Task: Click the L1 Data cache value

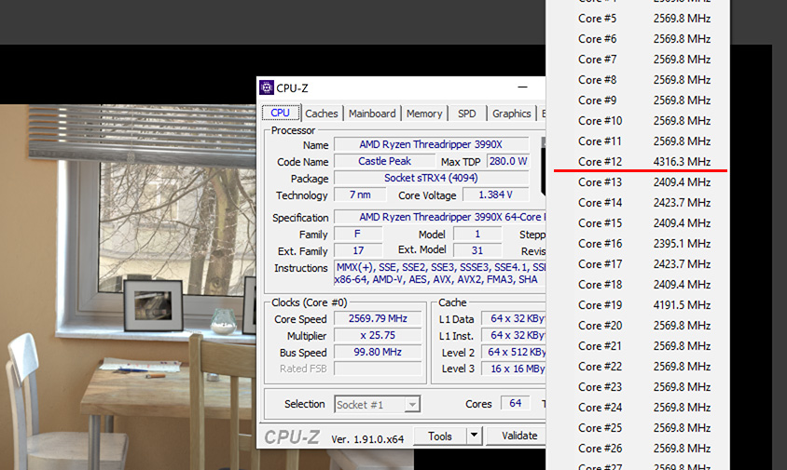Action: tap(514, 318)
